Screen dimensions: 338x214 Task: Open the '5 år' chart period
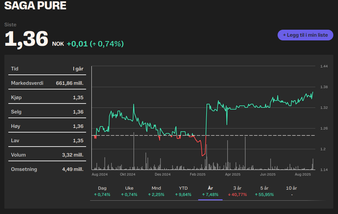pos(264,191)
